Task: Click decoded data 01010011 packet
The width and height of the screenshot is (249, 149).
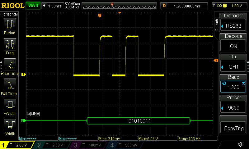Action: coord(139,121)
